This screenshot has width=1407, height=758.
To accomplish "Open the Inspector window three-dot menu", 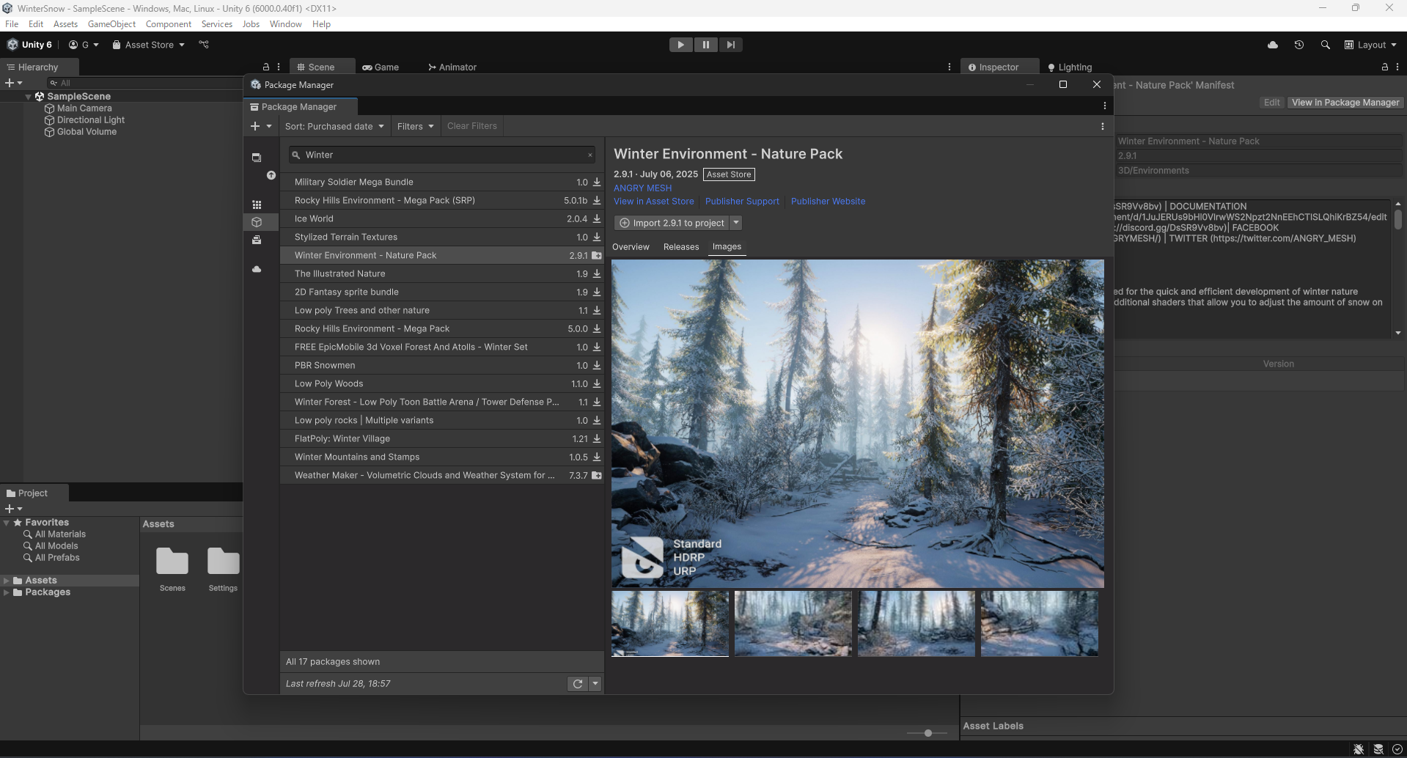I will (x=1397, y=67).
